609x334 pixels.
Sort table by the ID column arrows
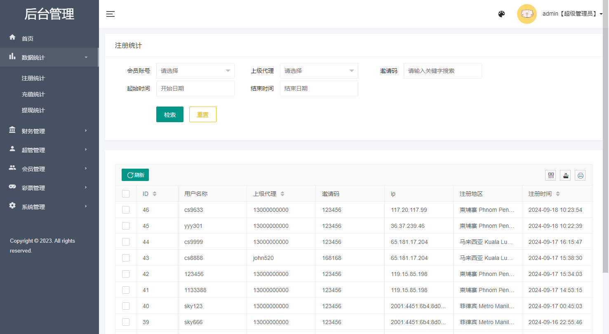(155, 194)
